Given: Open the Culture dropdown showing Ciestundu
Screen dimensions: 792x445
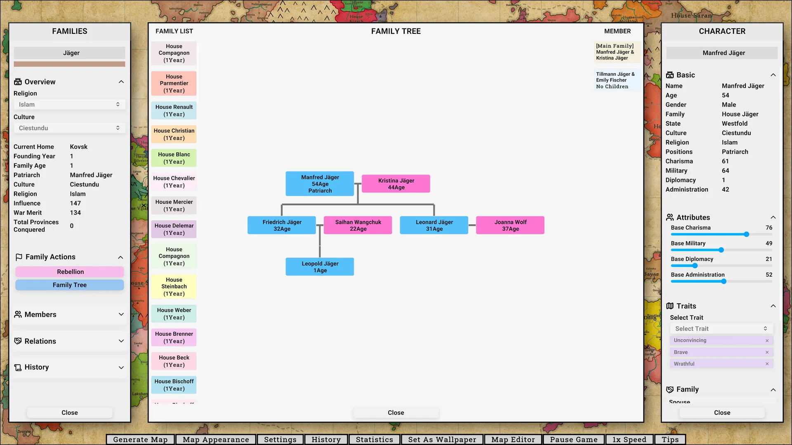Looking at the screenshot, I should (x=69, y=128).
